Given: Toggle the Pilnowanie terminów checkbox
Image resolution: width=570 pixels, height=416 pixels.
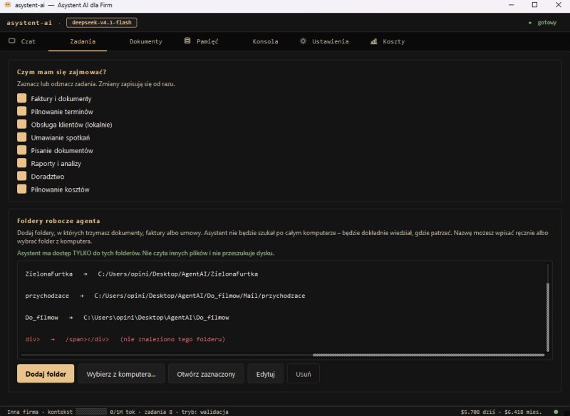Looking at the screenshot, I should tap(22, 111).
